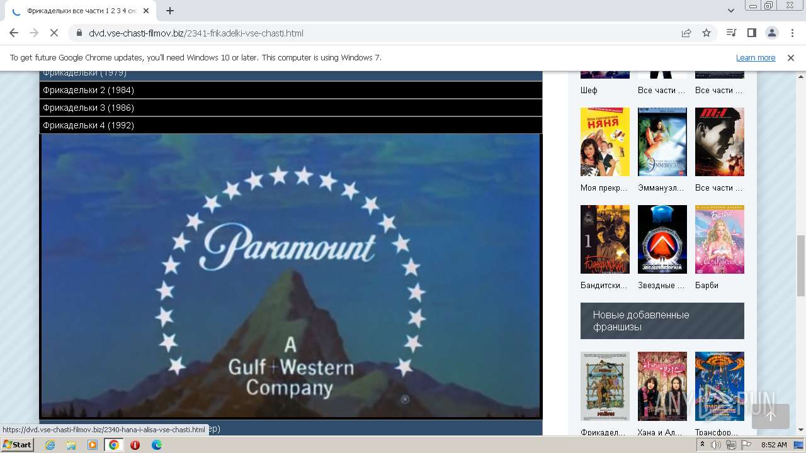Open Windows Explorer folder in taskbar

(71, 445)
